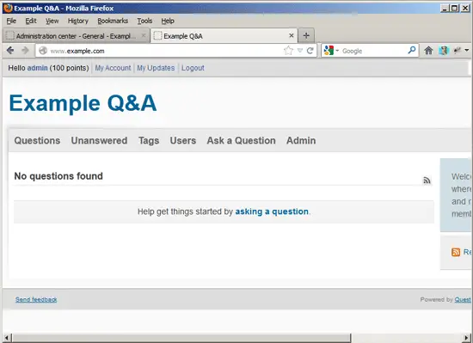Go to the Questions navigation tab
This screenshot has height=343, width=473.
click(37, 140)
